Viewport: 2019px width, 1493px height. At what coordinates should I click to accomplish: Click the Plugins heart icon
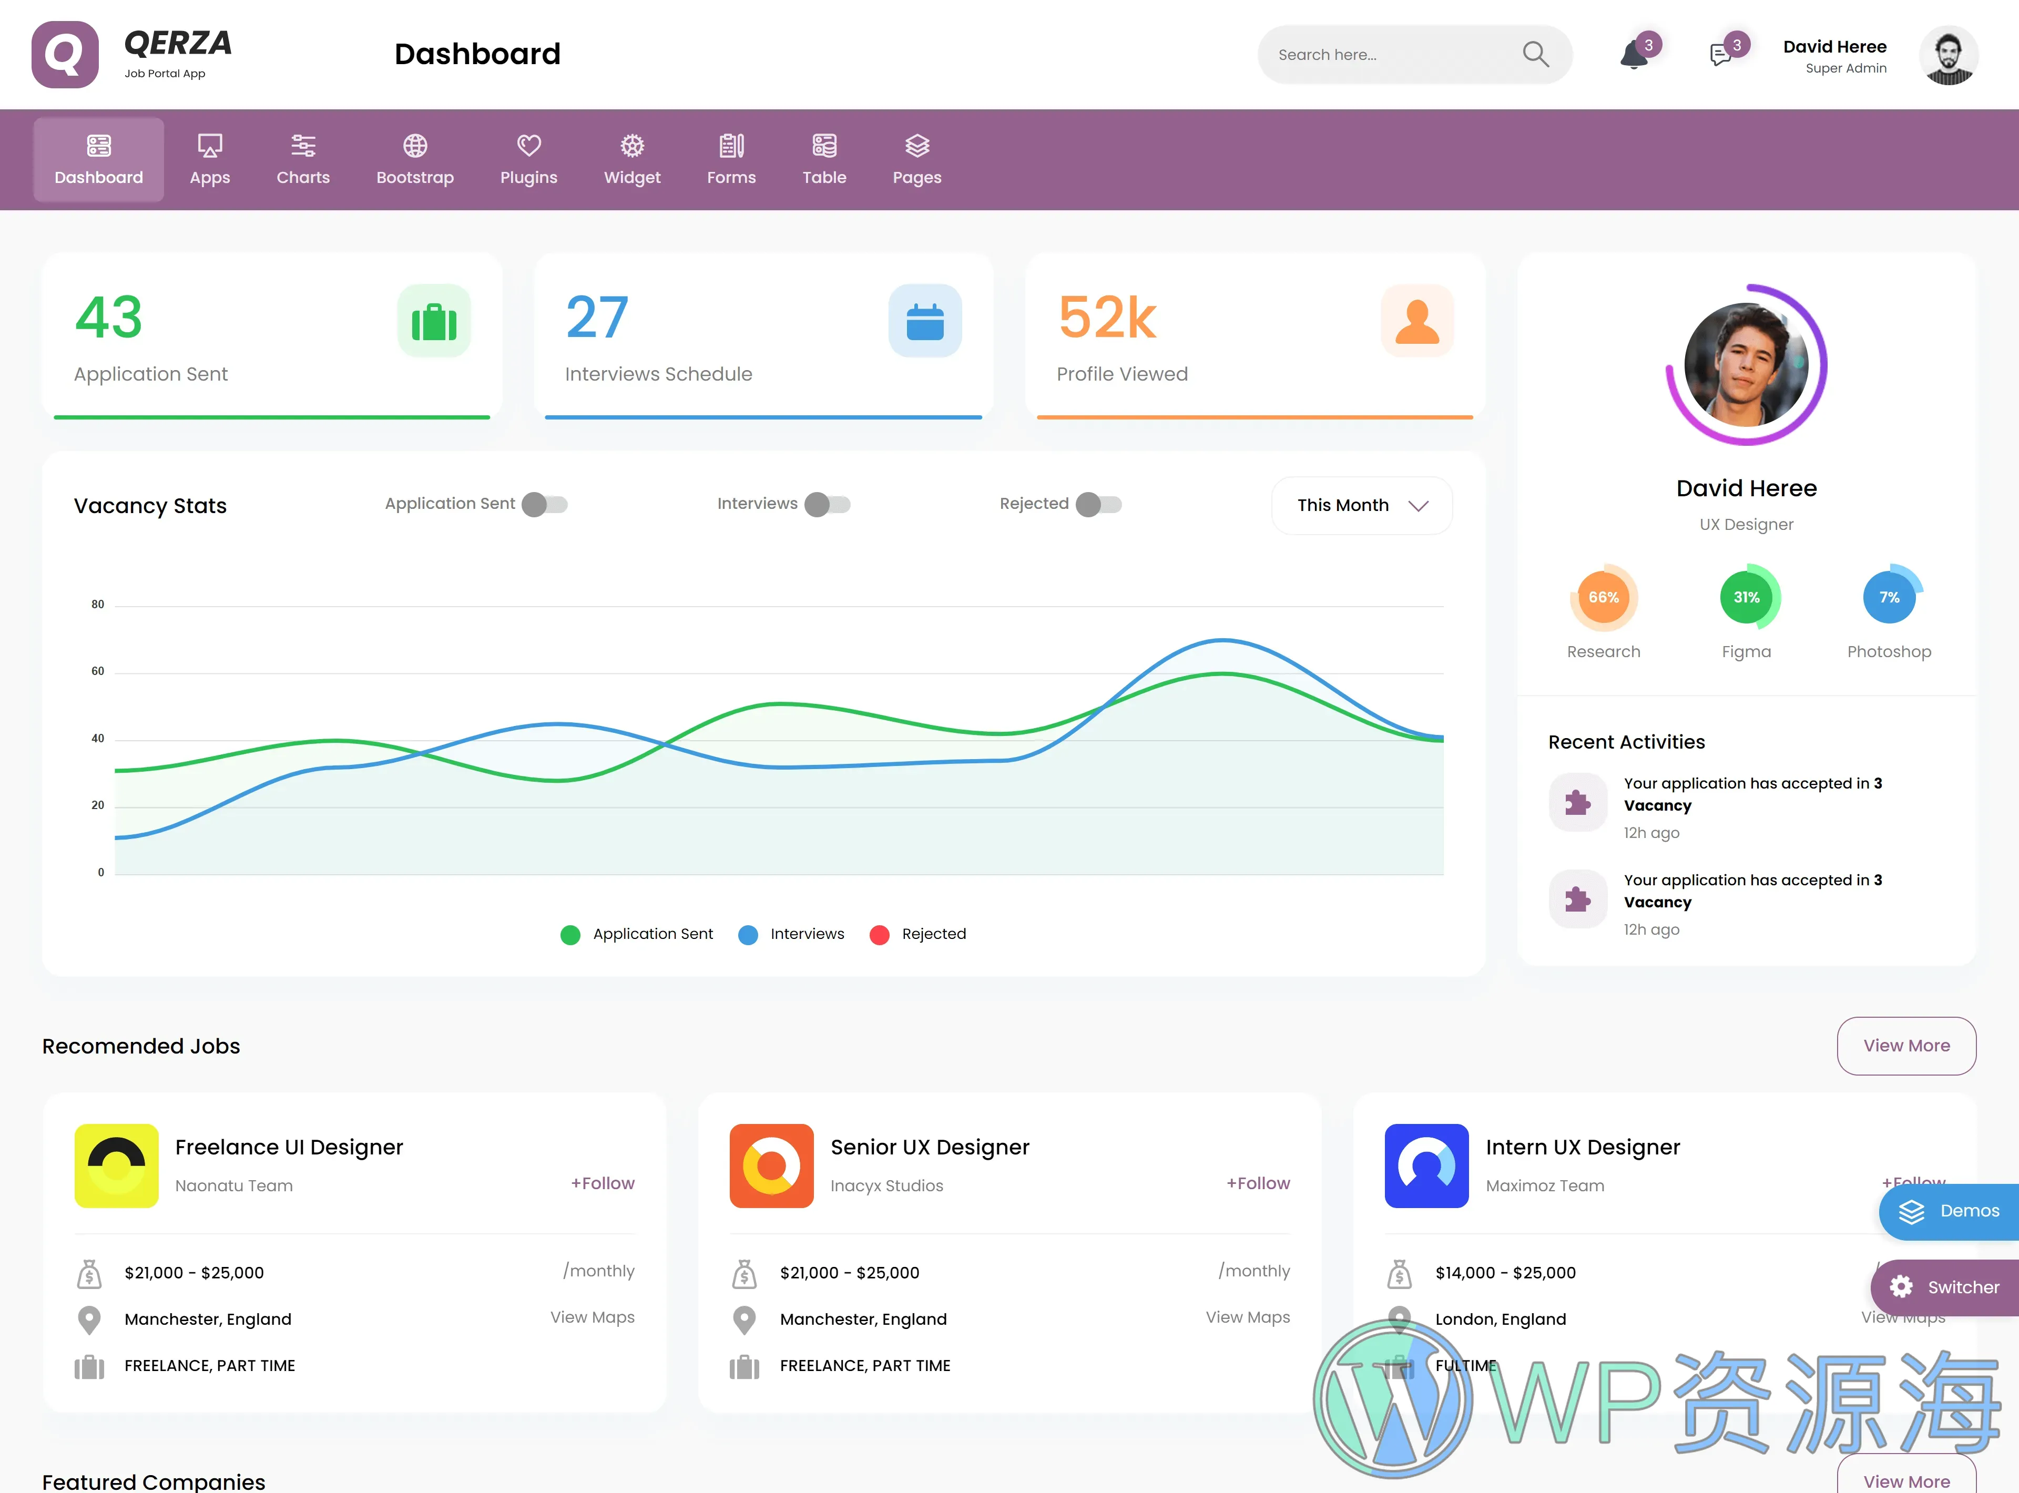(x=529, y=146)
